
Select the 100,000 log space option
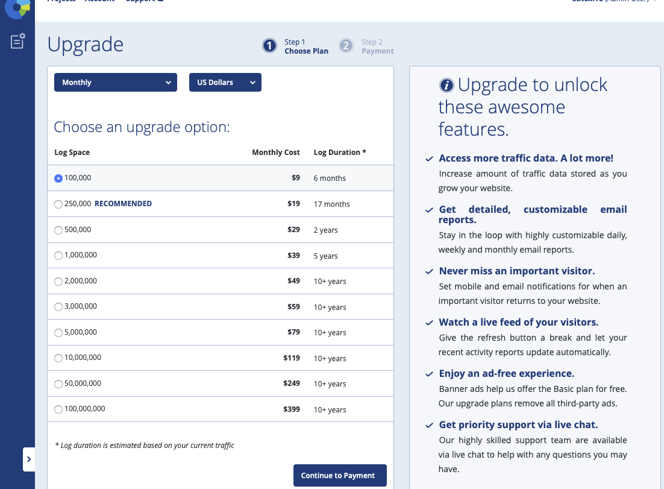[x=58, y=178]
